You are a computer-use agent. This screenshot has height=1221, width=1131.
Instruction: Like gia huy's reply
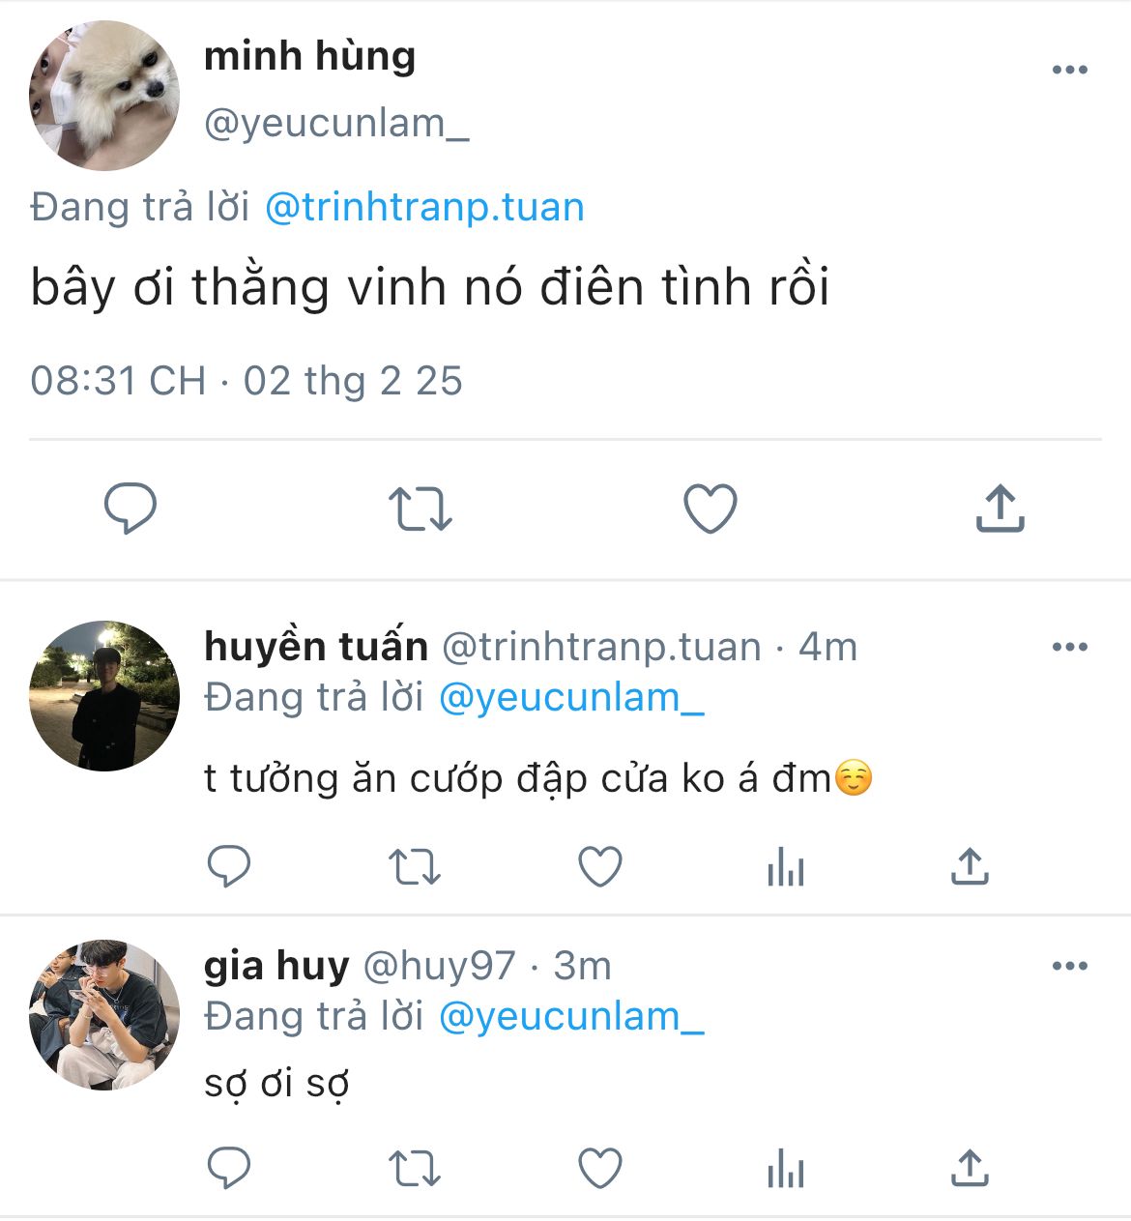600,1168
